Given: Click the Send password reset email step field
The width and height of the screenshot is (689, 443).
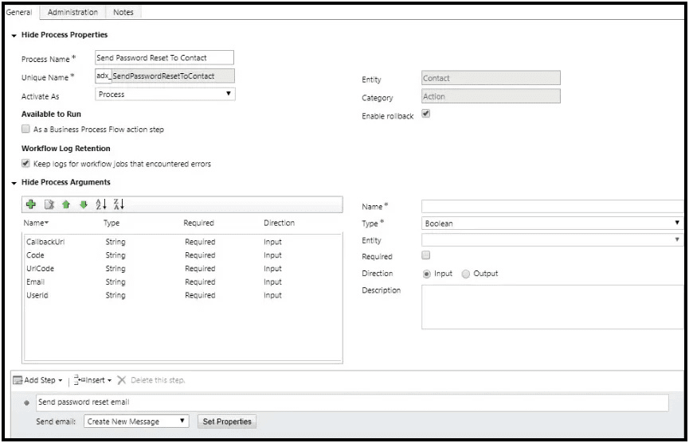Looking at the screenshot, I should coord(352,402).
